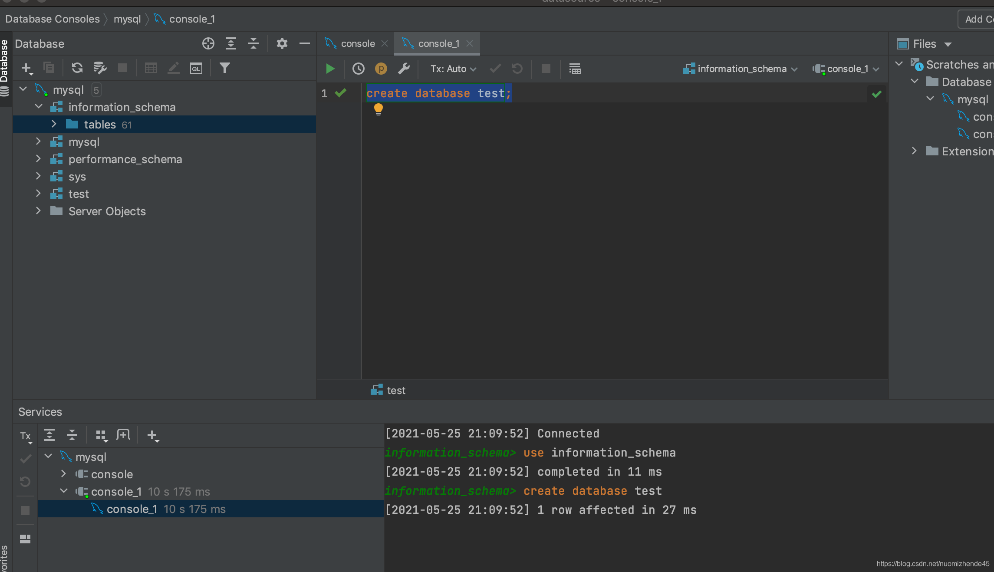Run the SQL statement with Execute button
This screenshot has width=994, height=572.
tap(330, 69)
